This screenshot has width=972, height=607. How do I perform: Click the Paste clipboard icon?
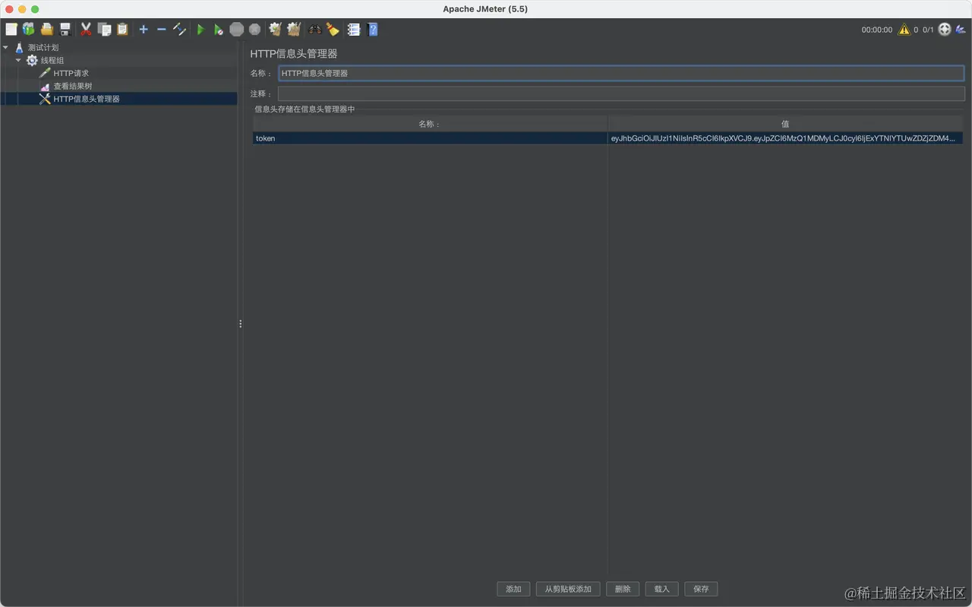click(x=122, y=30)
